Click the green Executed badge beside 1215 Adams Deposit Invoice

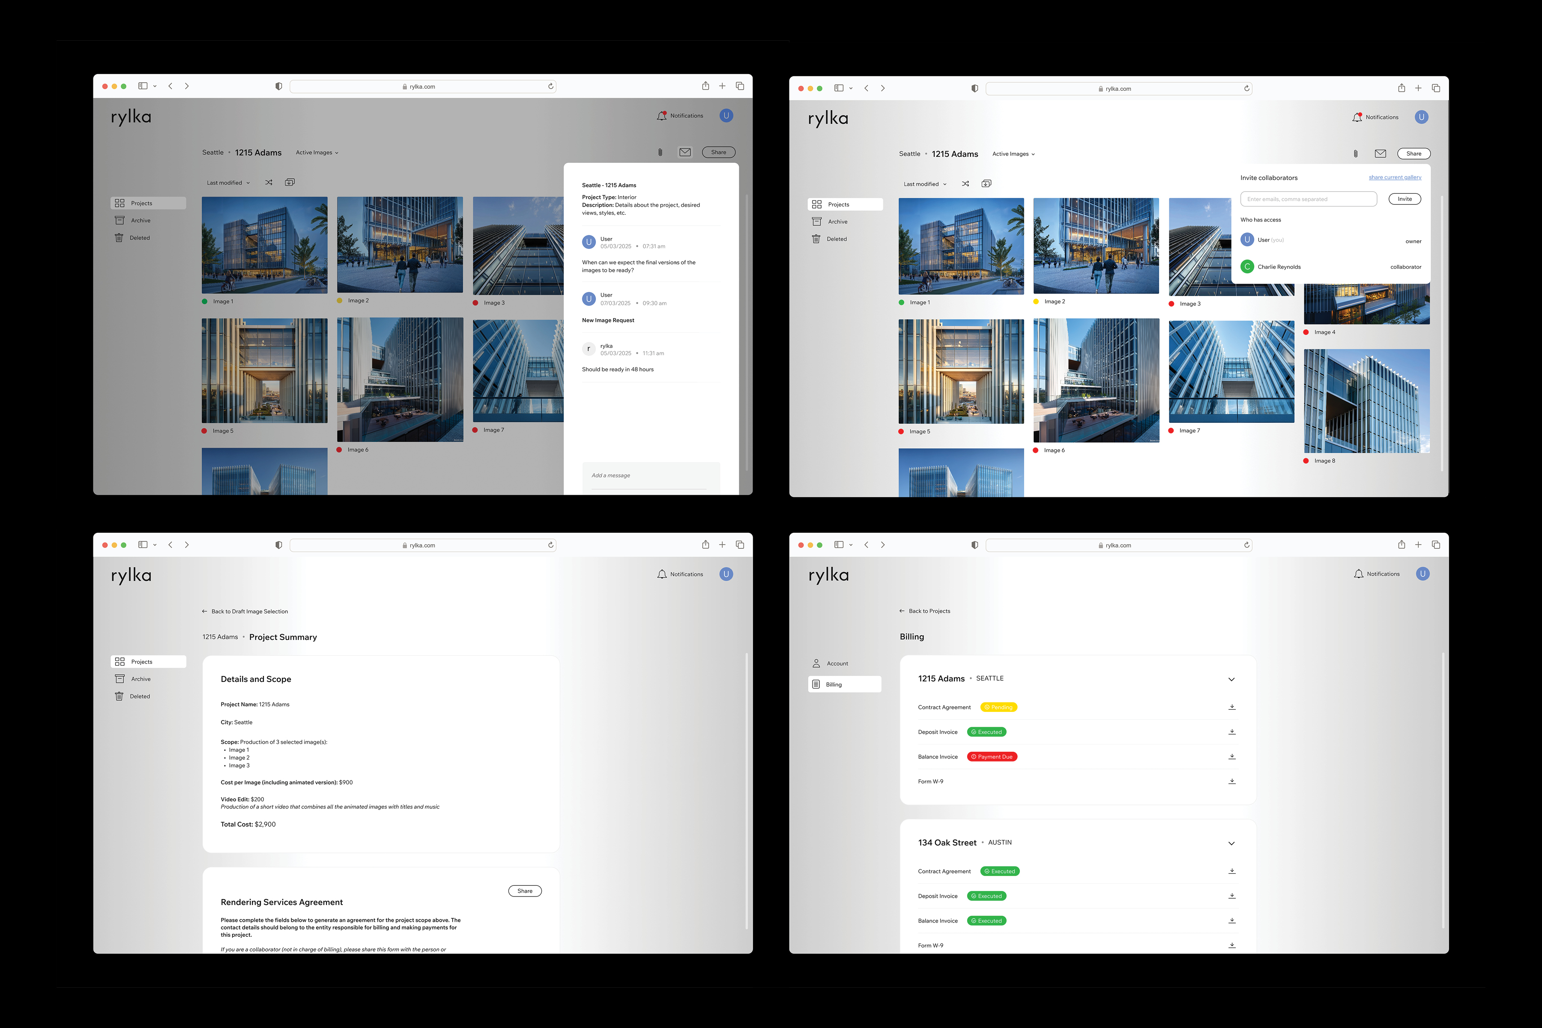987,732
